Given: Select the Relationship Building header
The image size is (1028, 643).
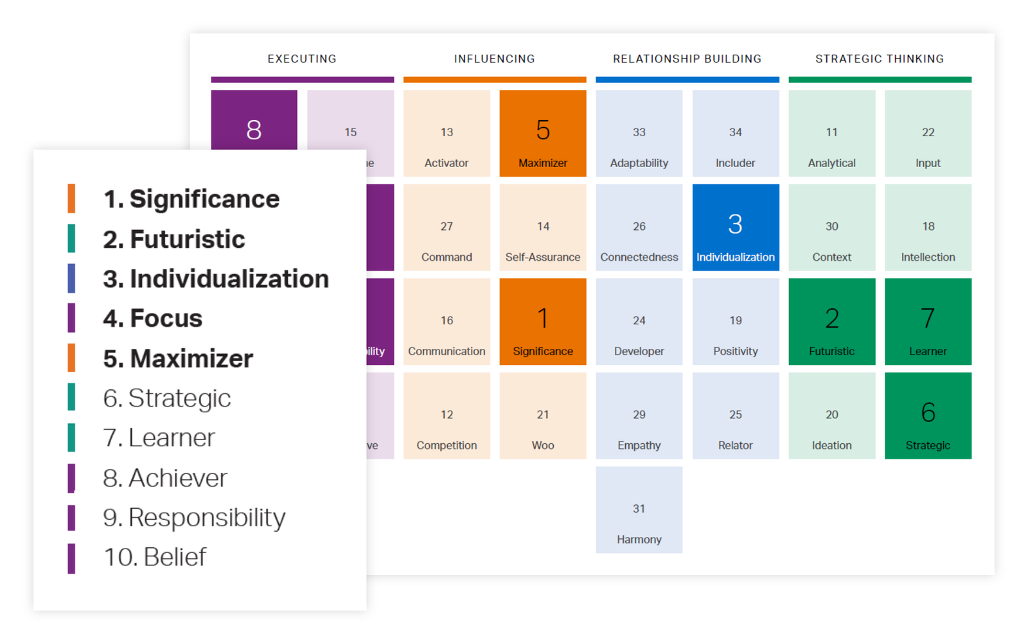Looking at the screenshot, I should [687, 59].
